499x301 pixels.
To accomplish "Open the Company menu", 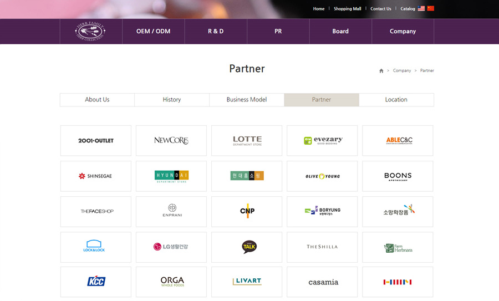I will [403, 31].
